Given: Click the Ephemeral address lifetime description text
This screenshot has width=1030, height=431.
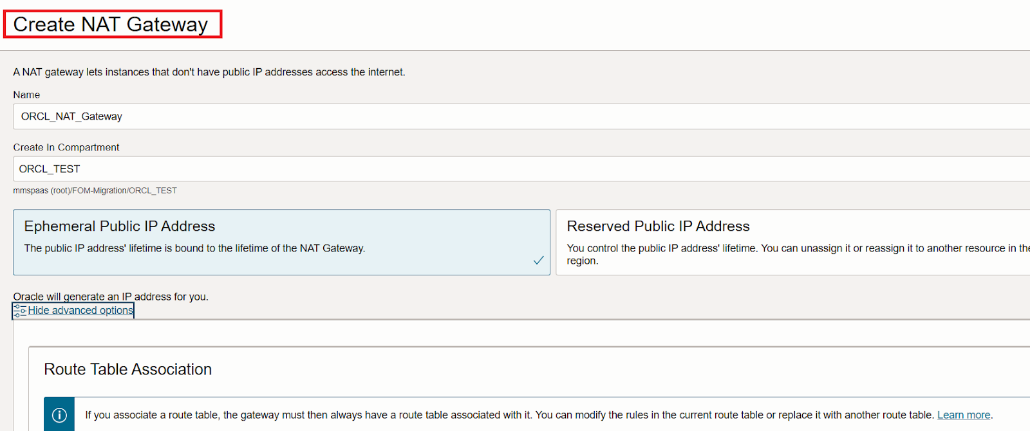Looking at the screenshot, I should [x=194, y=248].
